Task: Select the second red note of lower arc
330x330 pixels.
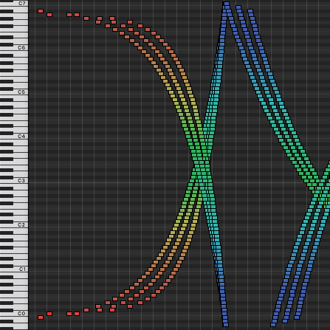Action: pos(49,314)
